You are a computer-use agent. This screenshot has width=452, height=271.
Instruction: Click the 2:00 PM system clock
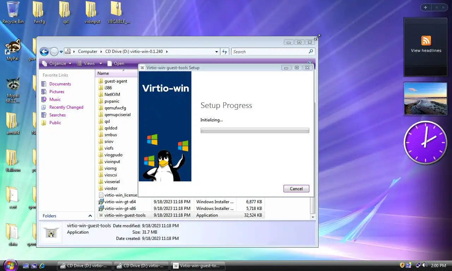tap(439, 265)
